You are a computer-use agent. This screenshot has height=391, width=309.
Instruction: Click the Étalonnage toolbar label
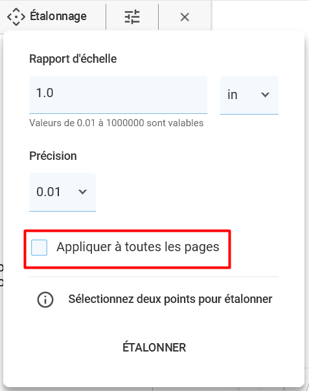click(58, 16)
